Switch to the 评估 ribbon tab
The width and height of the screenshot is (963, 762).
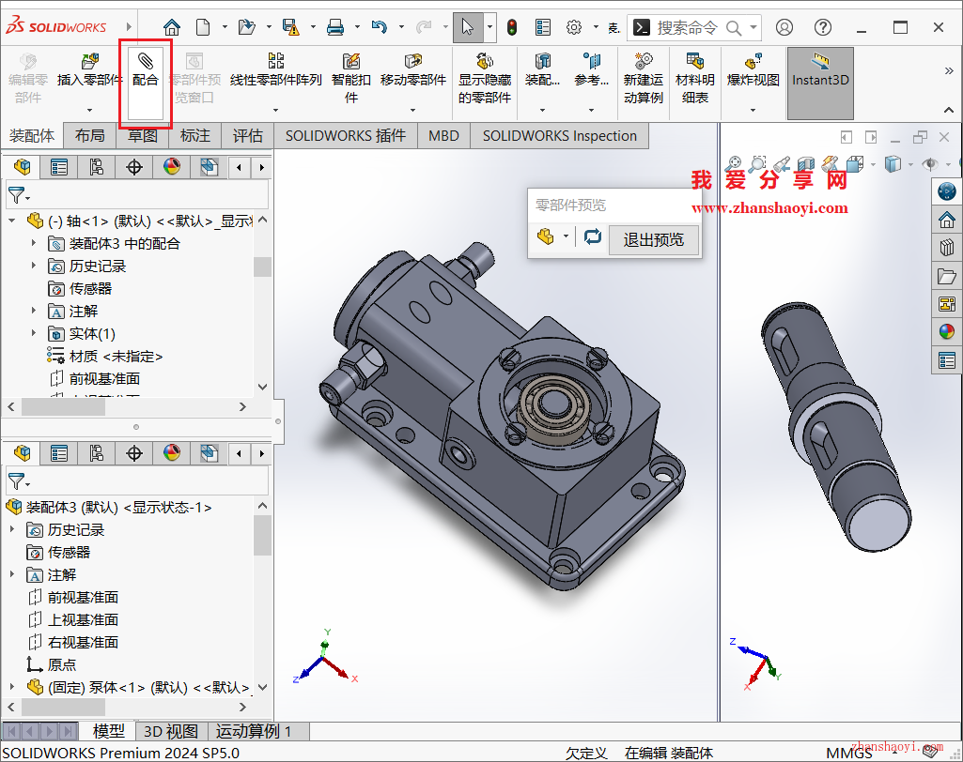[x=247, y=135]
